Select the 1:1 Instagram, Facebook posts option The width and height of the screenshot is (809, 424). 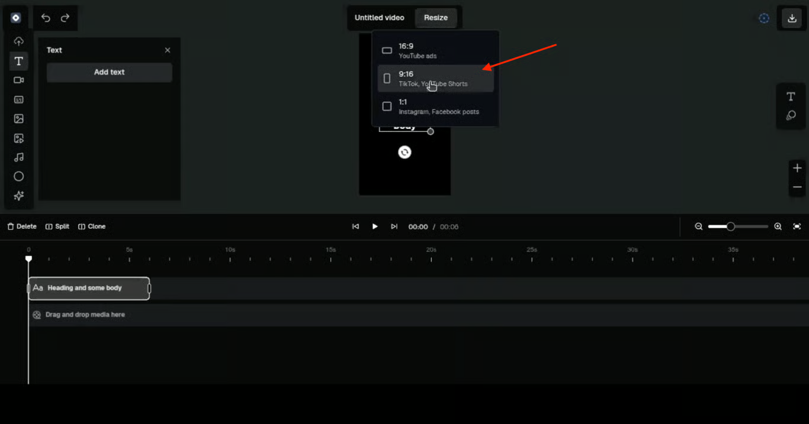click(x=435, y=106)
